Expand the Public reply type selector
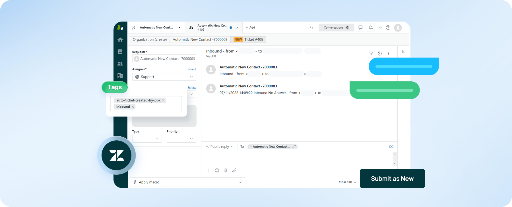The height and width of the screenshot is (207, 512). tap(220, 147)
